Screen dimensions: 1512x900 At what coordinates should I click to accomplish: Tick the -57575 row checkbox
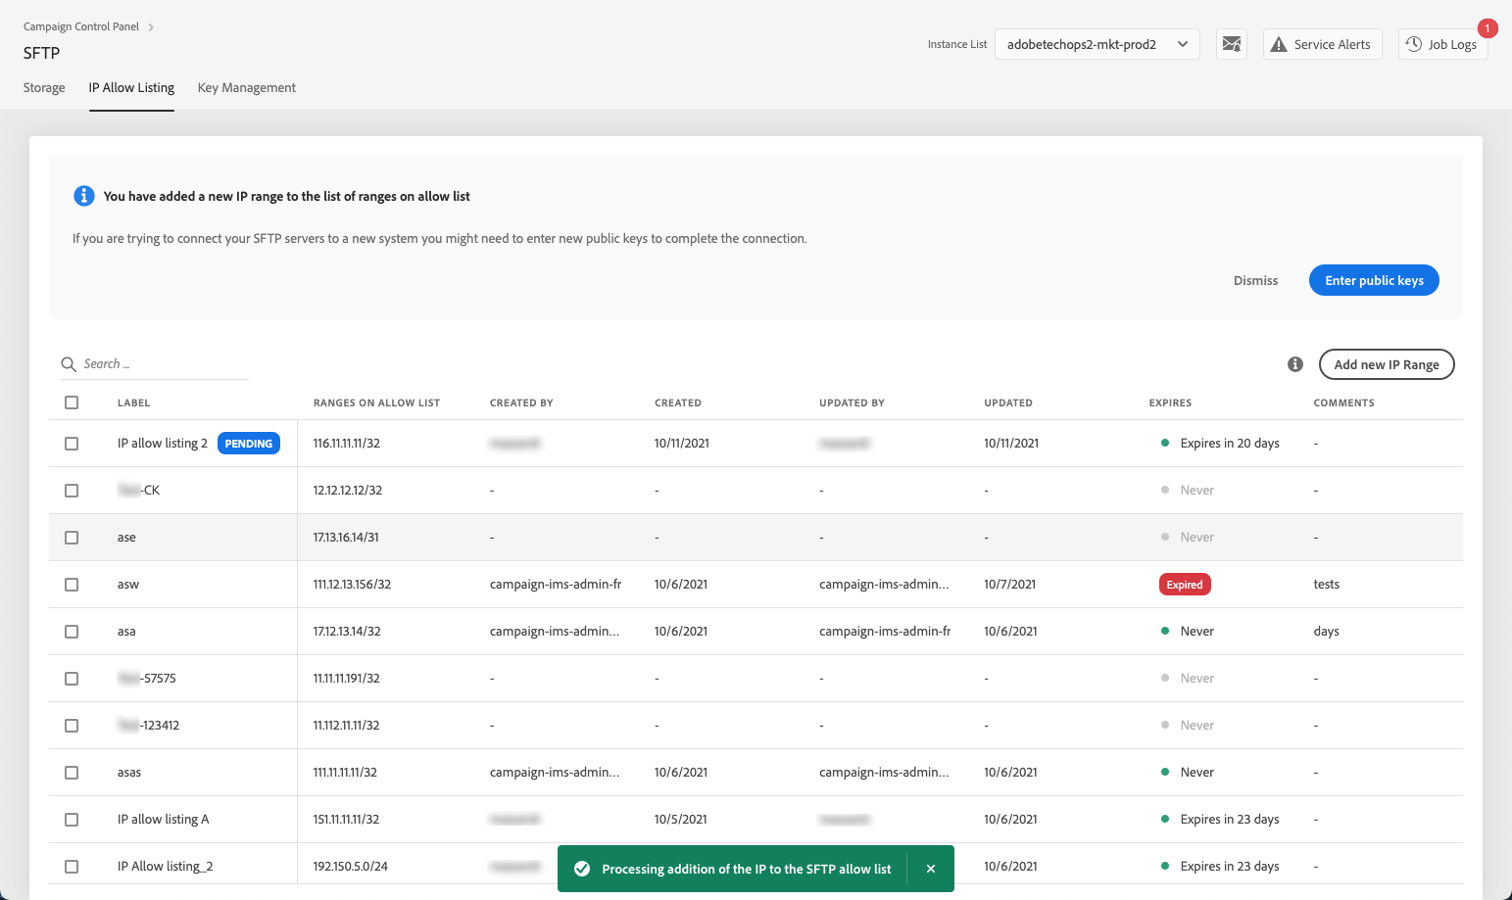click(x=72, y=679)
